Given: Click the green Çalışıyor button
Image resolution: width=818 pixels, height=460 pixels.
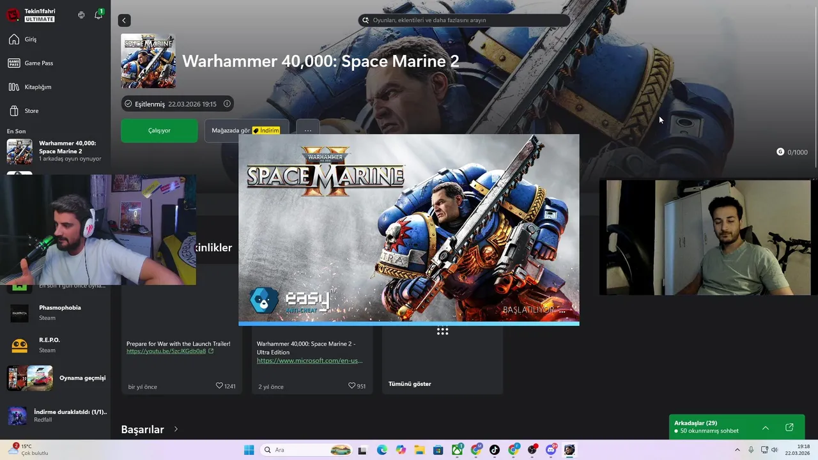Looking at the screenshot, I should click(x=159, y=130).
